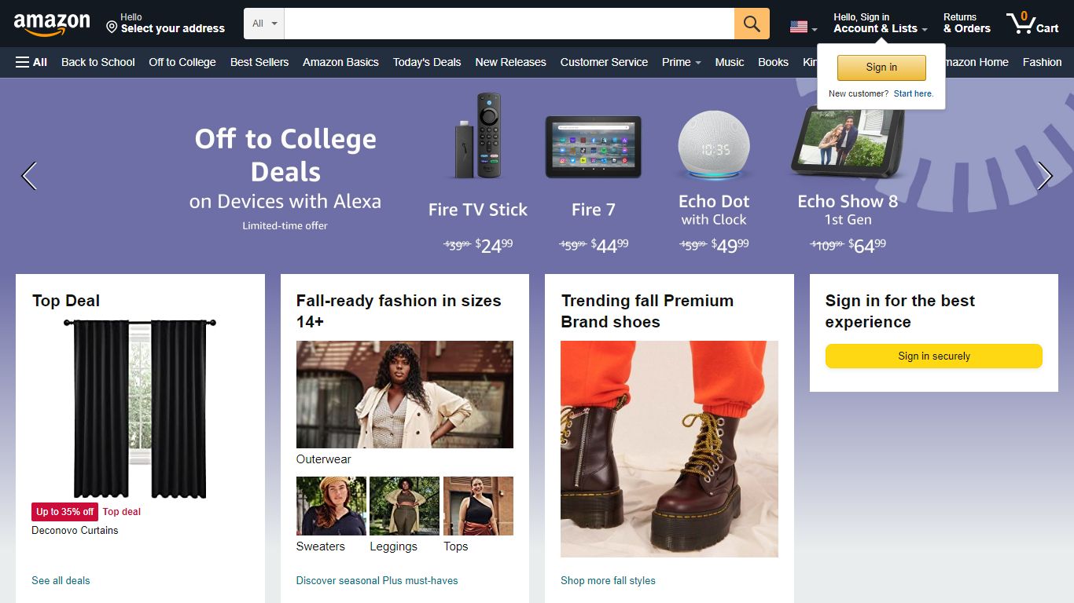Open the Sweaters thumbnail
This screenshot has height=603, width=1074.
(331, 506)
